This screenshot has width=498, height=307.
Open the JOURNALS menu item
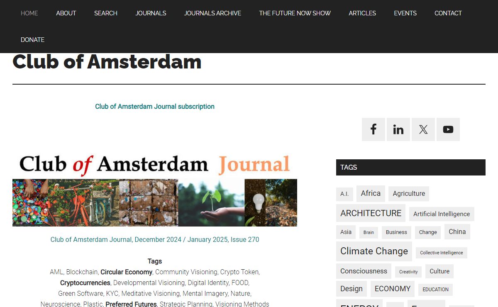click(151, 13)
